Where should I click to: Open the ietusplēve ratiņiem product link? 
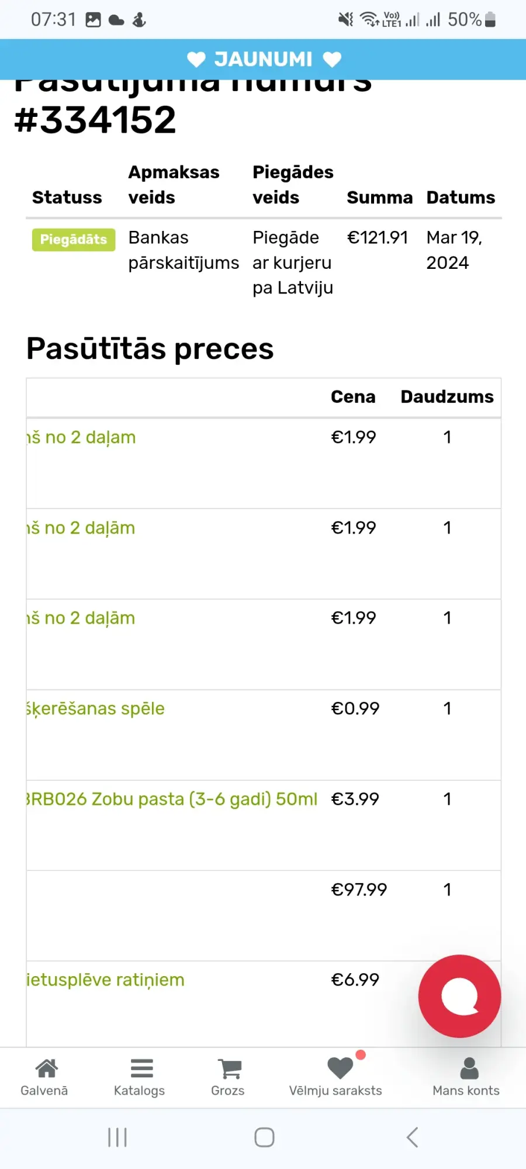tap(106, 980)
